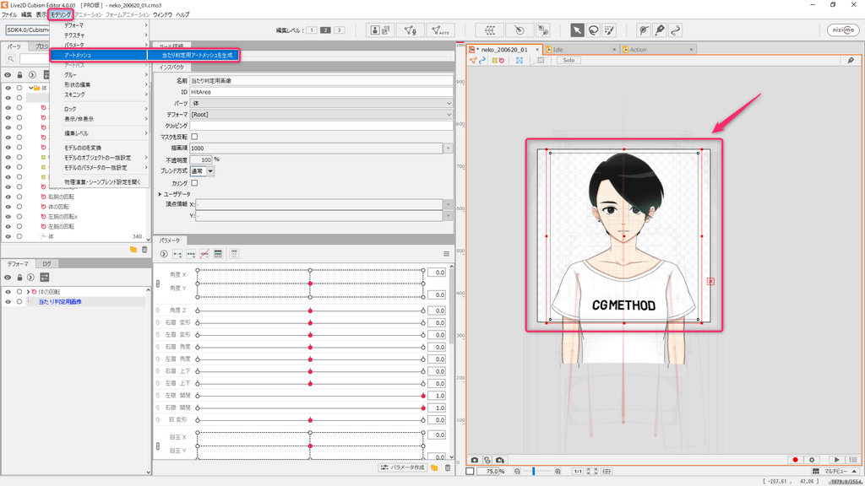The height and width of the screenshot is (486, 865).
Task: Select the arrow selection tool
Action: click(577, 30)
